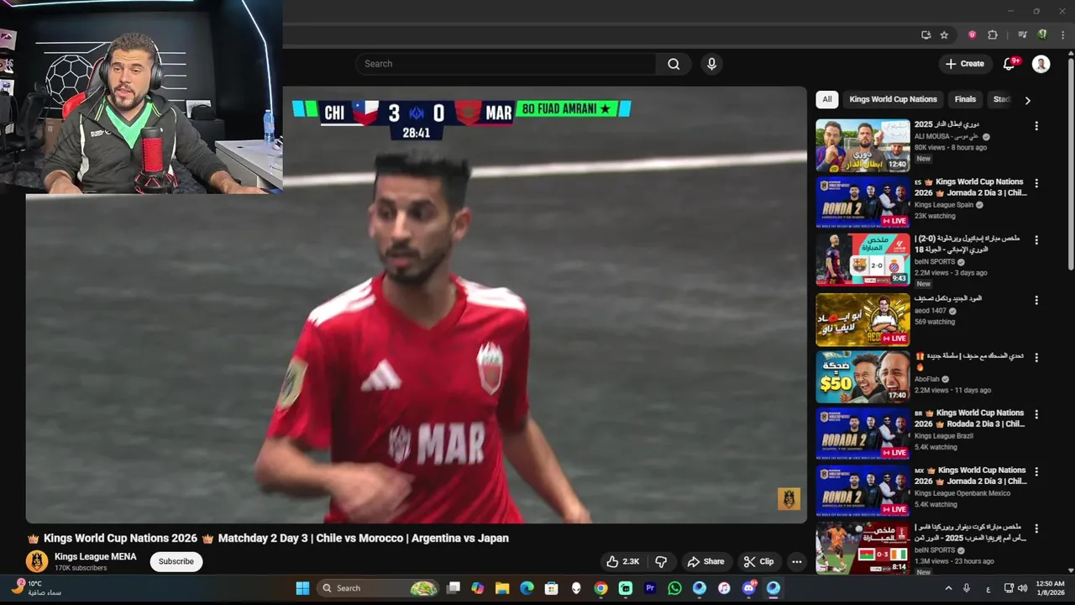The image size is (1075, 605).
Task: Open the Kings League Spain Jornada 2 title
Action: tap(971, 187)
